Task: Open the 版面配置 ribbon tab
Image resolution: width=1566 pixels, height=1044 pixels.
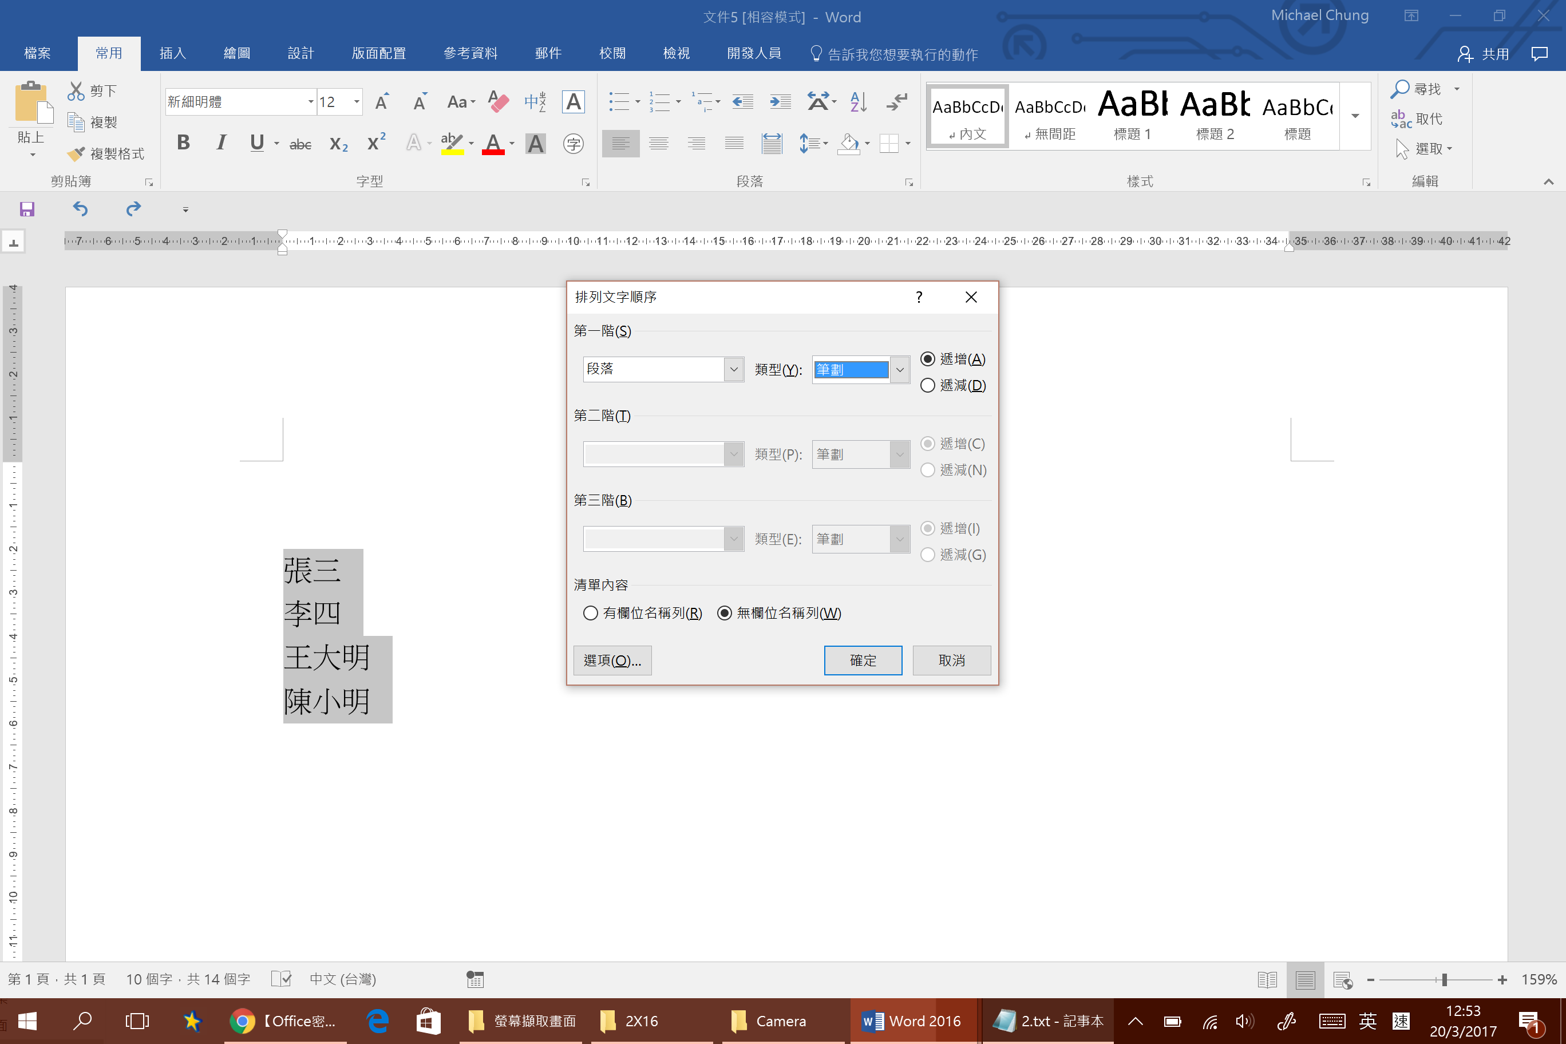Action: tap(378, 53)
